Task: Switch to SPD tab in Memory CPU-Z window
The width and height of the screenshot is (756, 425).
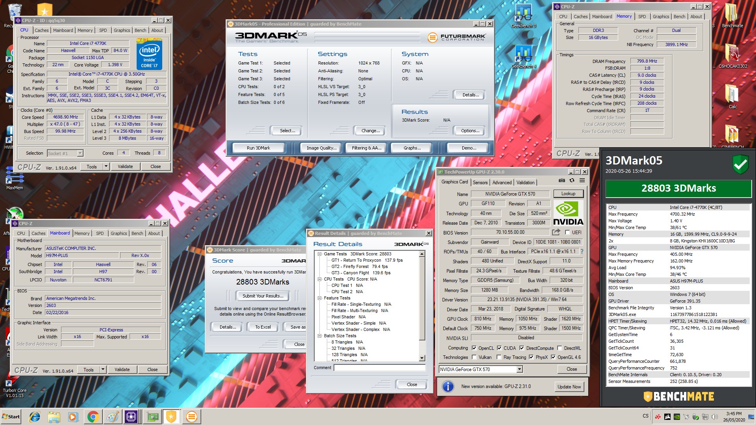Action: click(642, 17)
